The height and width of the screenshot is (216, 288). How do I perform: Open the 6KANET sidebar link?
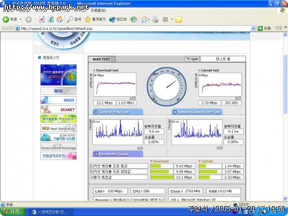[58, 109]
